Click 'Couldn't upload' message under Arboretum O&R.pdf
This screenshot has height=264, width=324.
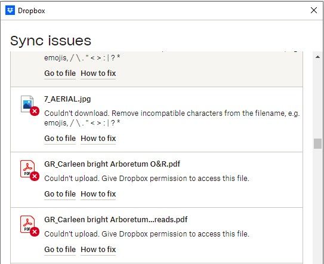pyautogui.click(x=147, y=179)
